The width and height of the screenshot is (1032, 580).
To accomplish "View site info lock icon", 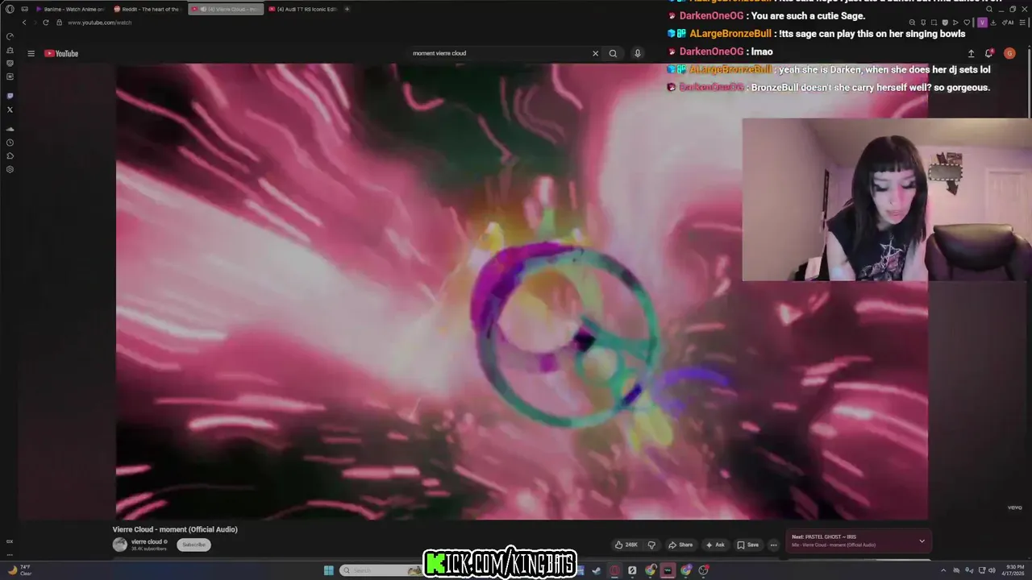I will [59, 23].
